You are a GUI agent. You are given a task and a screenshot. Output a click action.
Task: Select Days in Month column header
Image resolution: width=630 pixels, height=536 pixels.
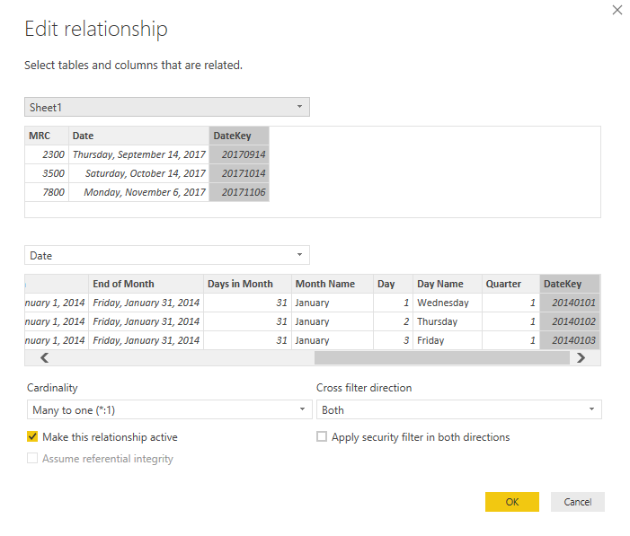(x=247, y=284)
